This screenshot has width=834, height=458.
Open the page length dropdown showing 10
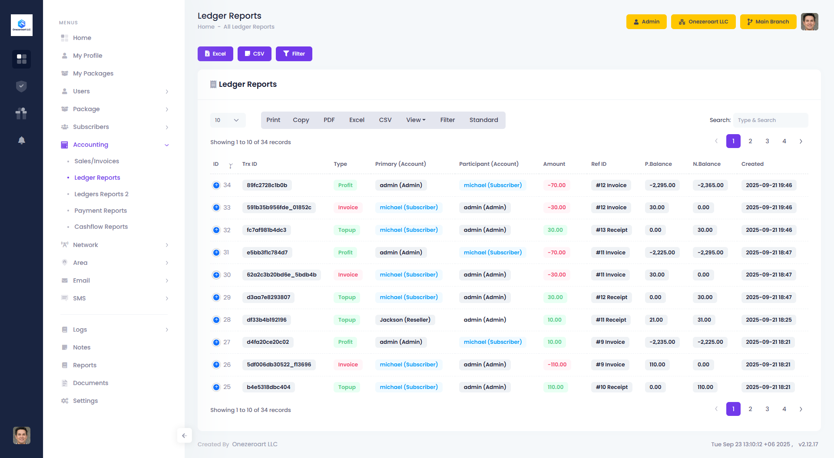[228, 120]
